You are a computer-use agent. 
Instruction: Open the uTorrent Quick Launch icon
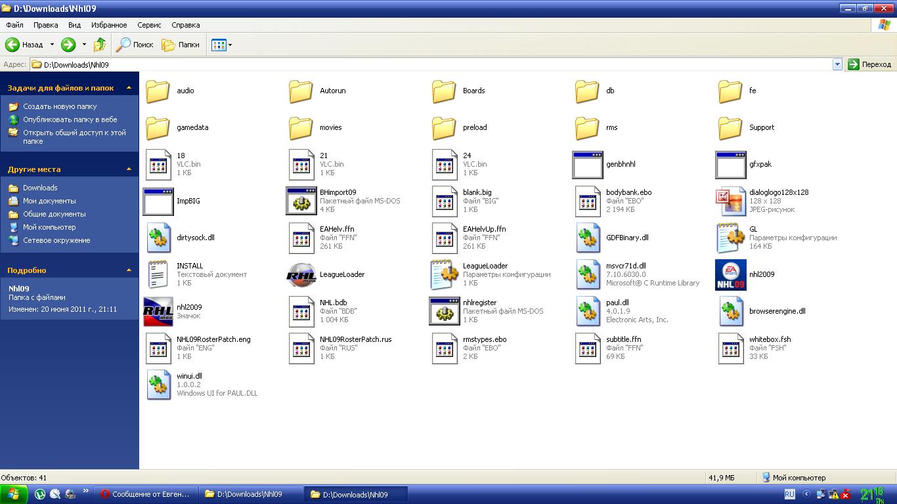40,494
